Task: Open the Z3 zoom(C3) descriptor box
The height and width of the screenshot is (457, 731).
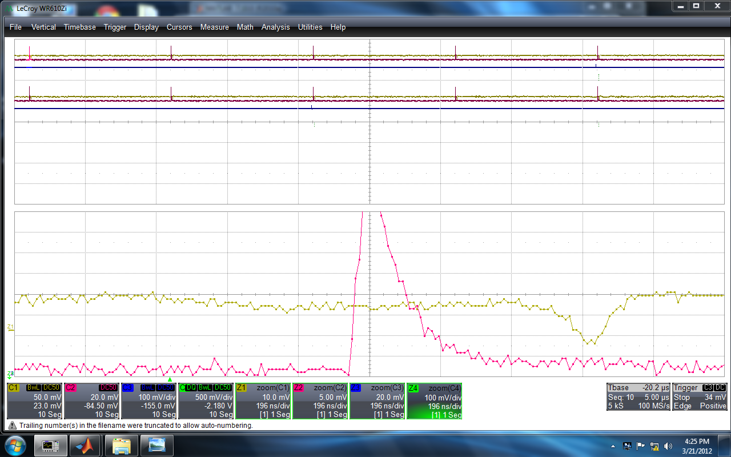Action: 377,401
